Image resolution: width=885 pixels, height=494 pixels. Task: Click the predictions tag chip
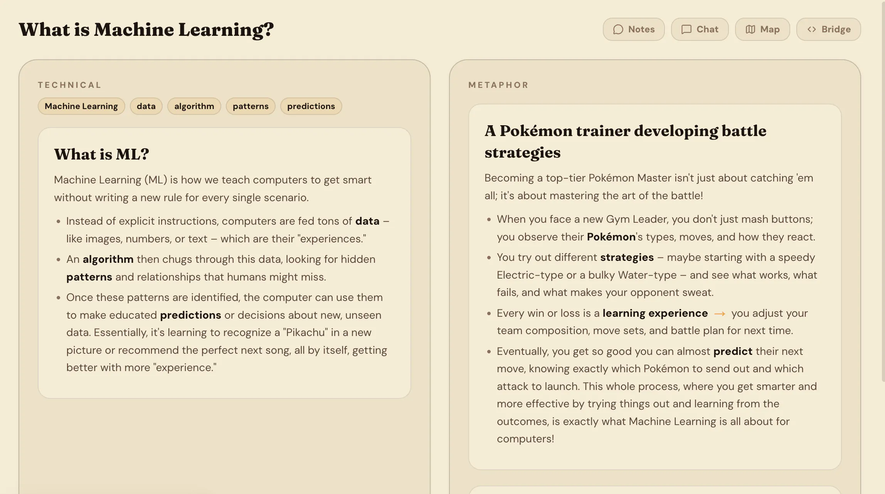[x=311, y=106]
